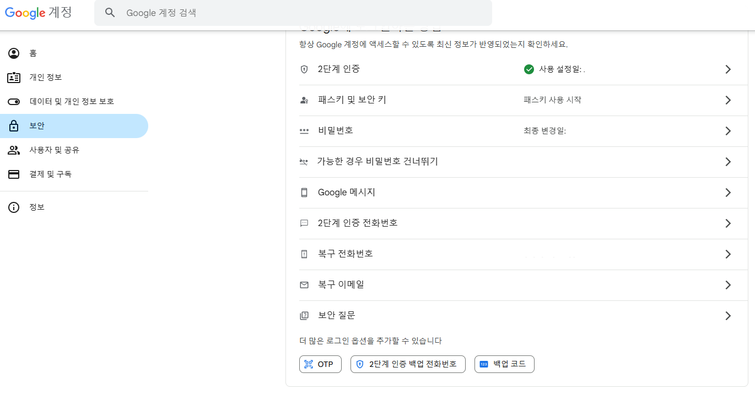Open 데이터 및 개인 정보 보호 menu item
The width and height of the screenshot is (755, 395).
pyautogui.click(x=74, y=102)
